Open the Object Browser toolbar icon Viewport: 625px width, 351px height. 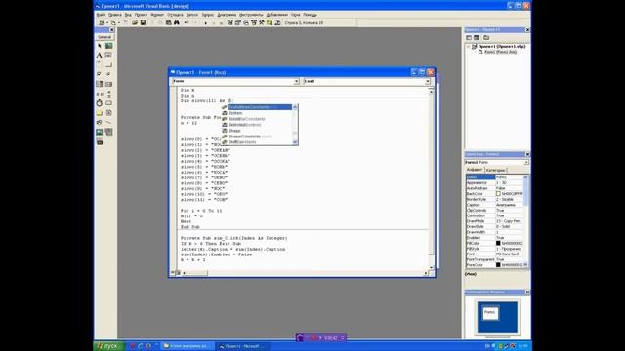pyautogui.click(x=254, y=23)
